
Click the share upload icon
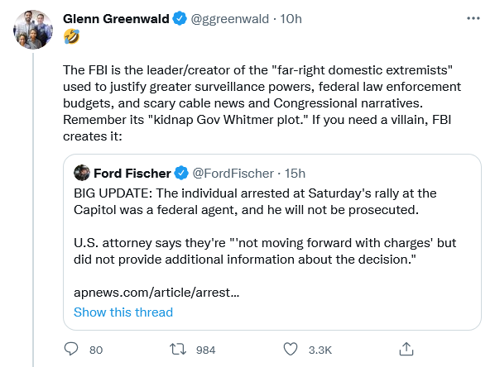406,349
